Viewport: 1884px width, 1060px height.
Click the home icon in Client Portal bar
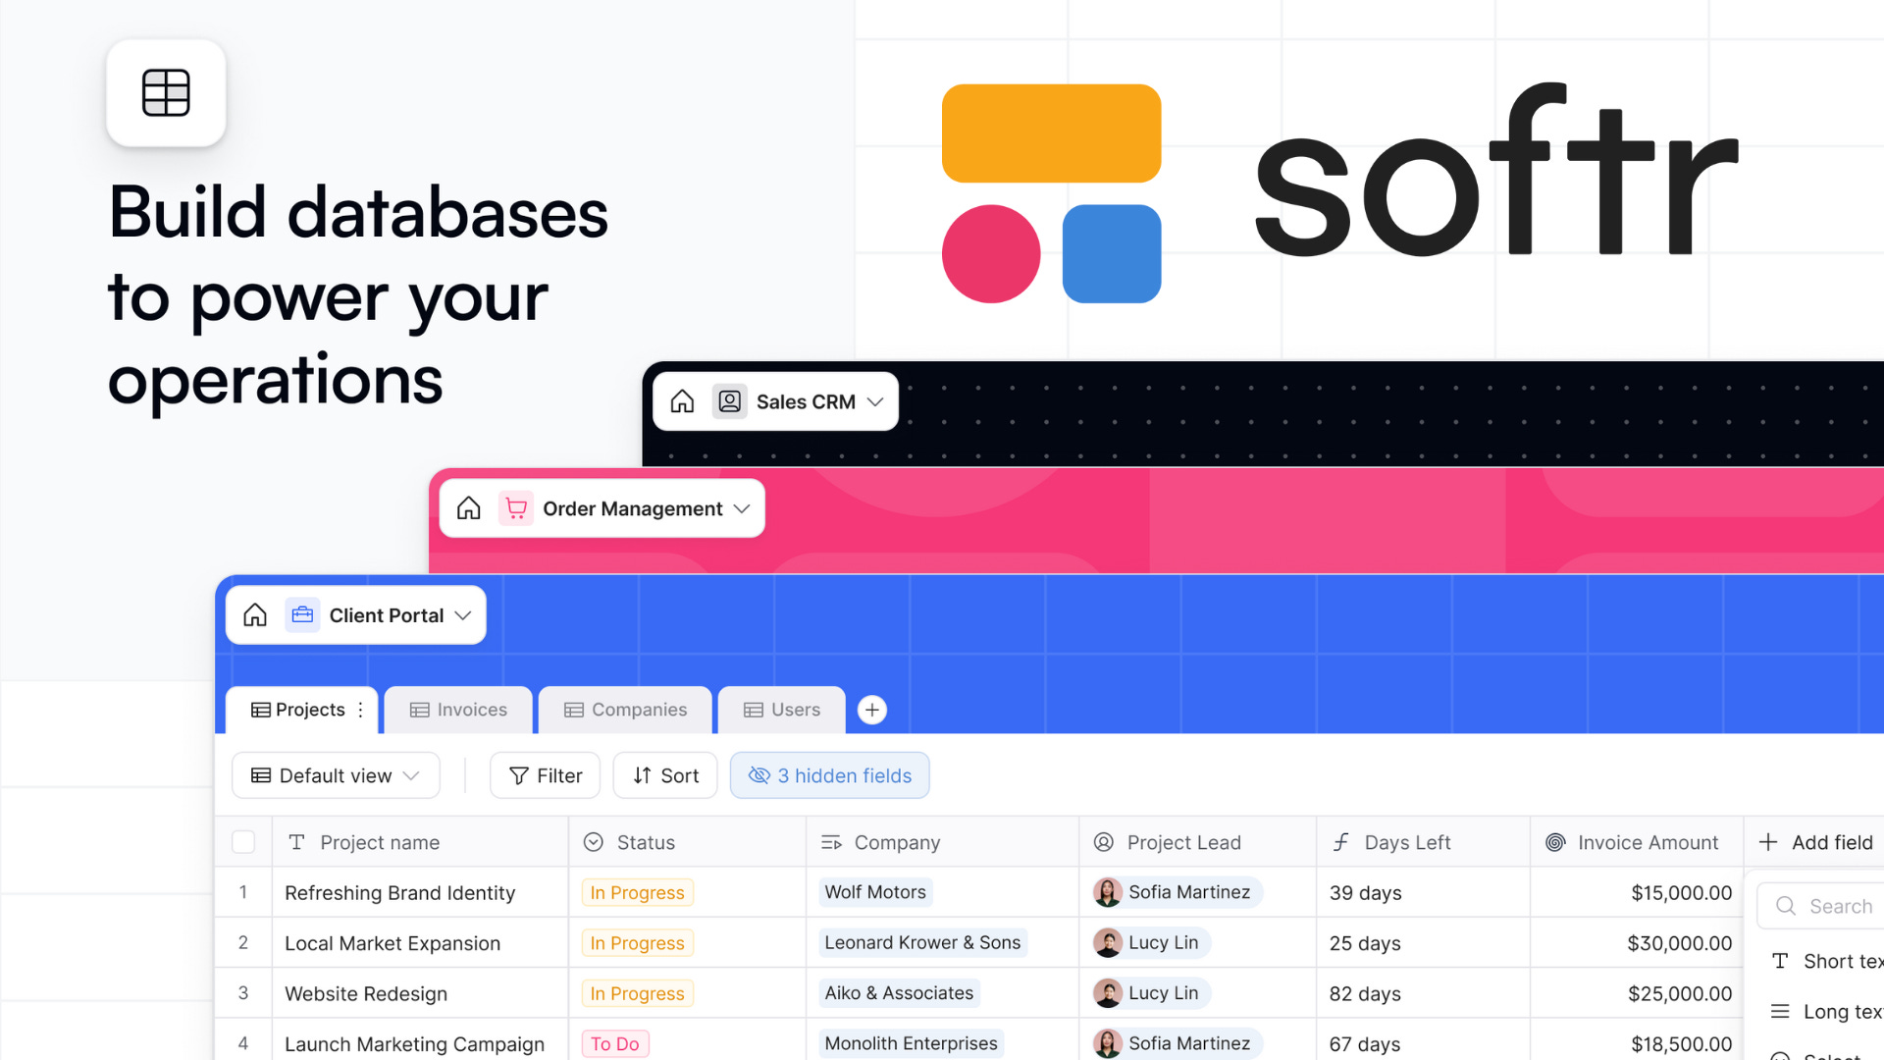[x=255, y=615]
